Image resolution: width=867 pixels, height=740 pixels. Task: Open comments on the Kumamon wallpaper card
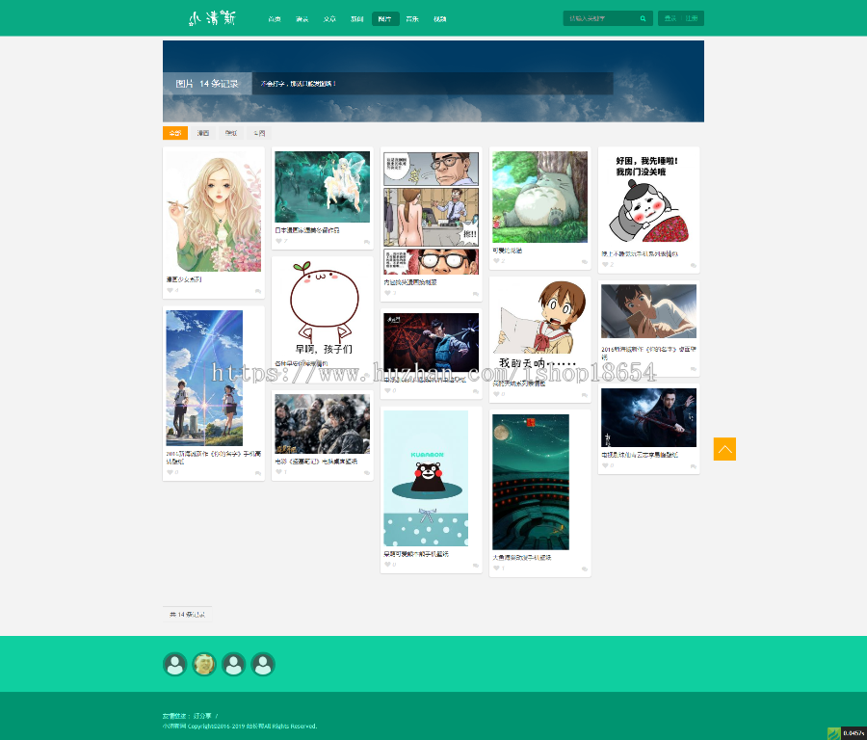(x=476, y=566)
